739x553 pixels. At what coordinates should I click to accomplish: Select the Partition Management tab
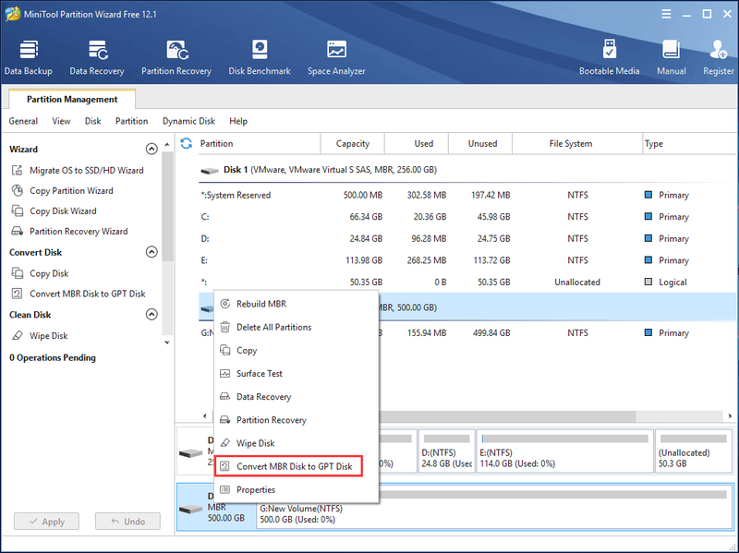click(x=72, y=100)
